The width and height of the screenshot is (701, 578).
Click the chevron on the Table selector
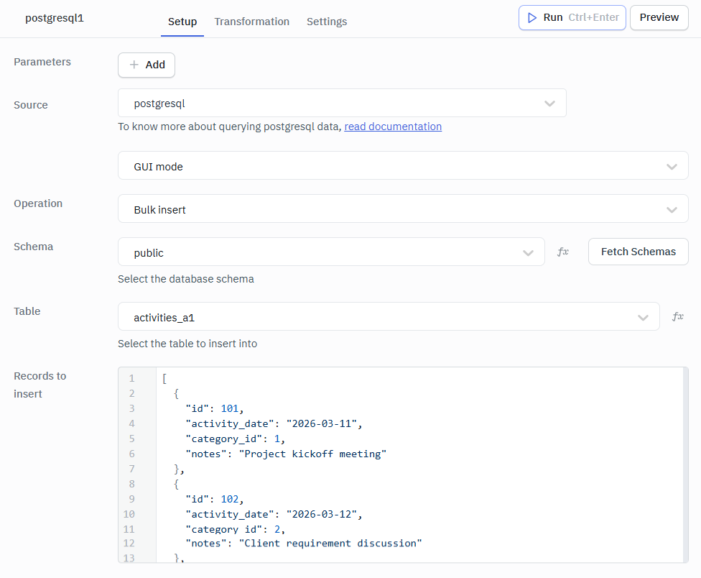pyautogui.click(x=643, y=316)
